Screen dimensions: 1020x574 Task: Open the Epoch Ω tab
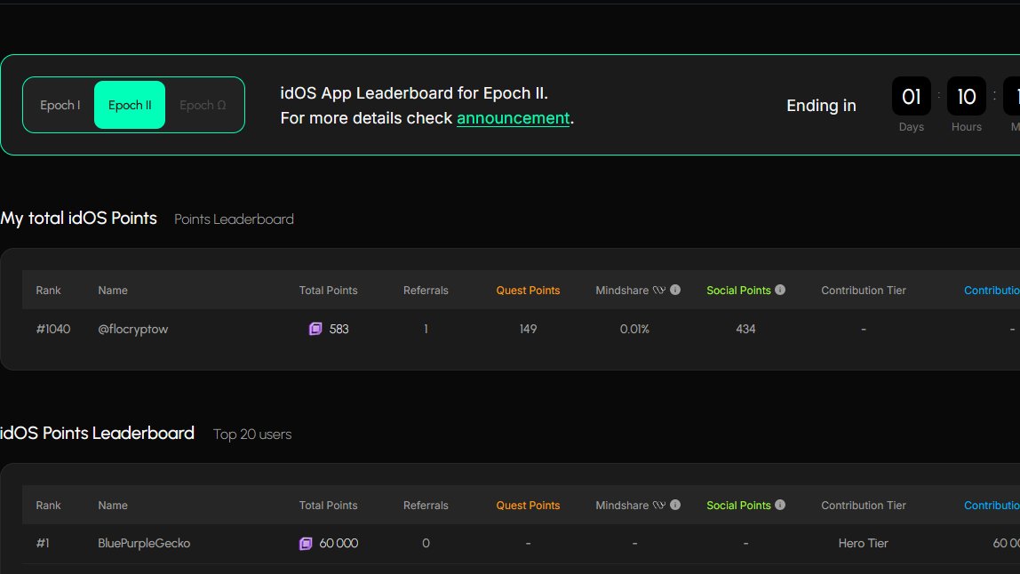[203, 105]
